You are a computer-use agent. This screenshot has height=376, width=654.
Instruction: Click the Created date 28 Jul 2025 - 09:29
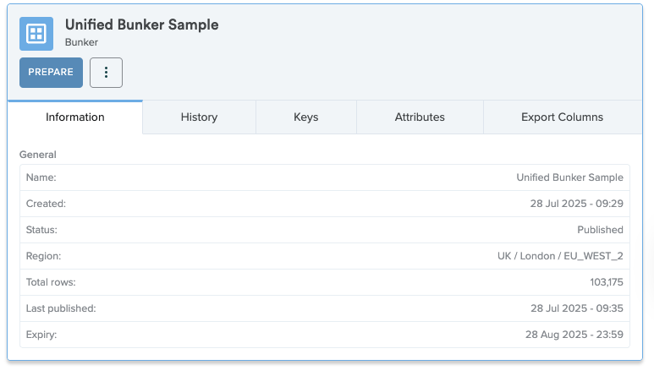(x=577, y=204)
